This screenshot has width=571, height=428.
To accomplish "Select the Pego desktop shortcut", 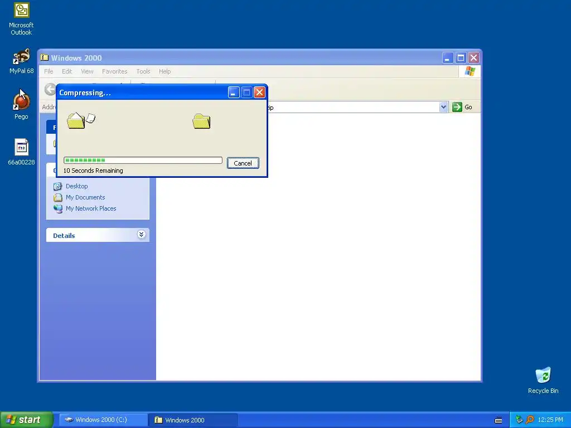I will click(x=21, y=105).
